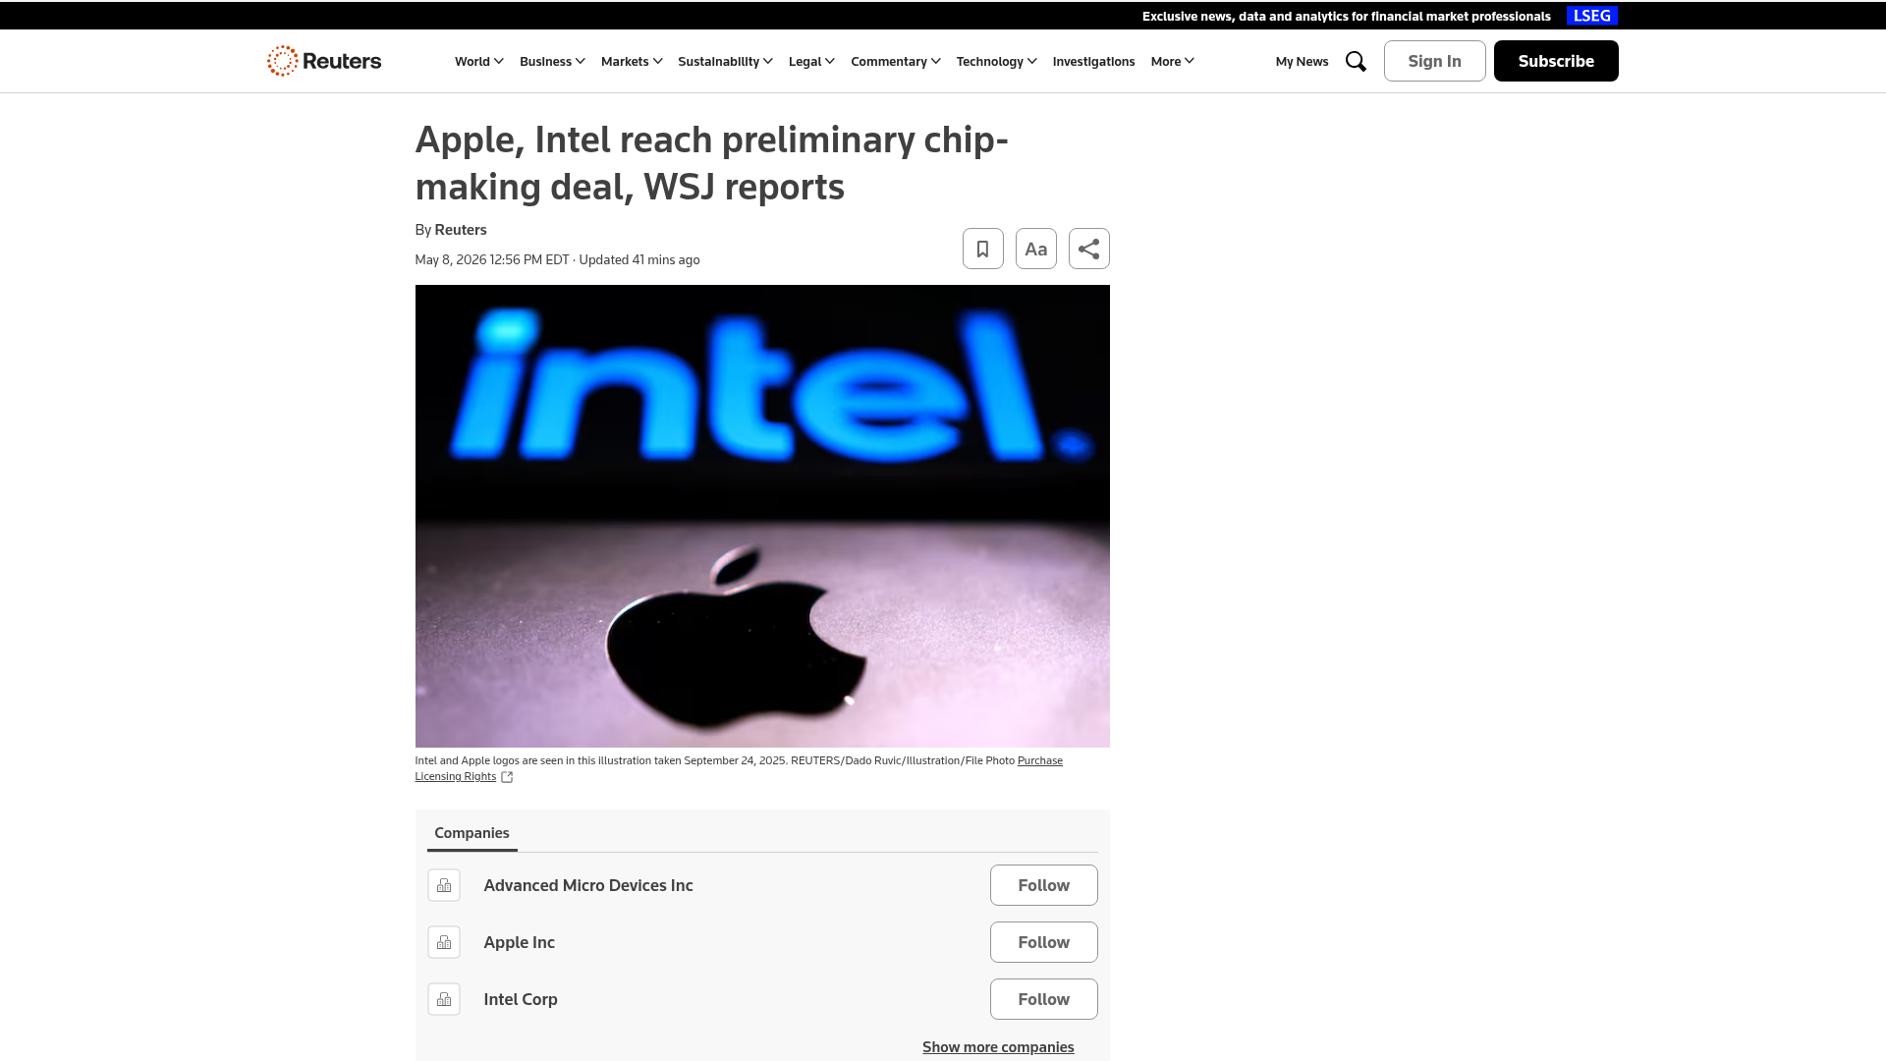1886x1061 pixels.
Task: Expand the World menu
Action: tap(478, 61)
